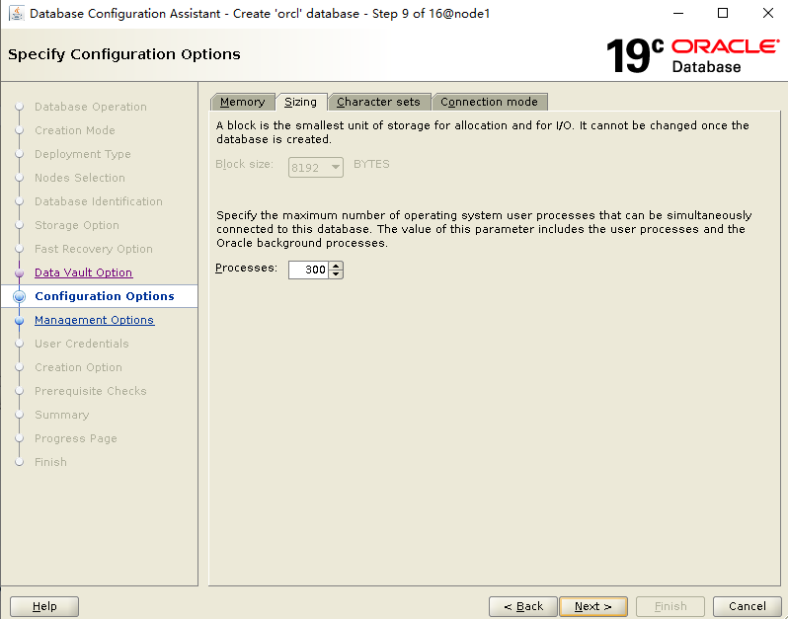Click the Storage Option step text
This screenshot has height=619, width=788.
click(77, 225)
